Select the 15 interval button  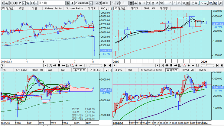coord(179,3)
